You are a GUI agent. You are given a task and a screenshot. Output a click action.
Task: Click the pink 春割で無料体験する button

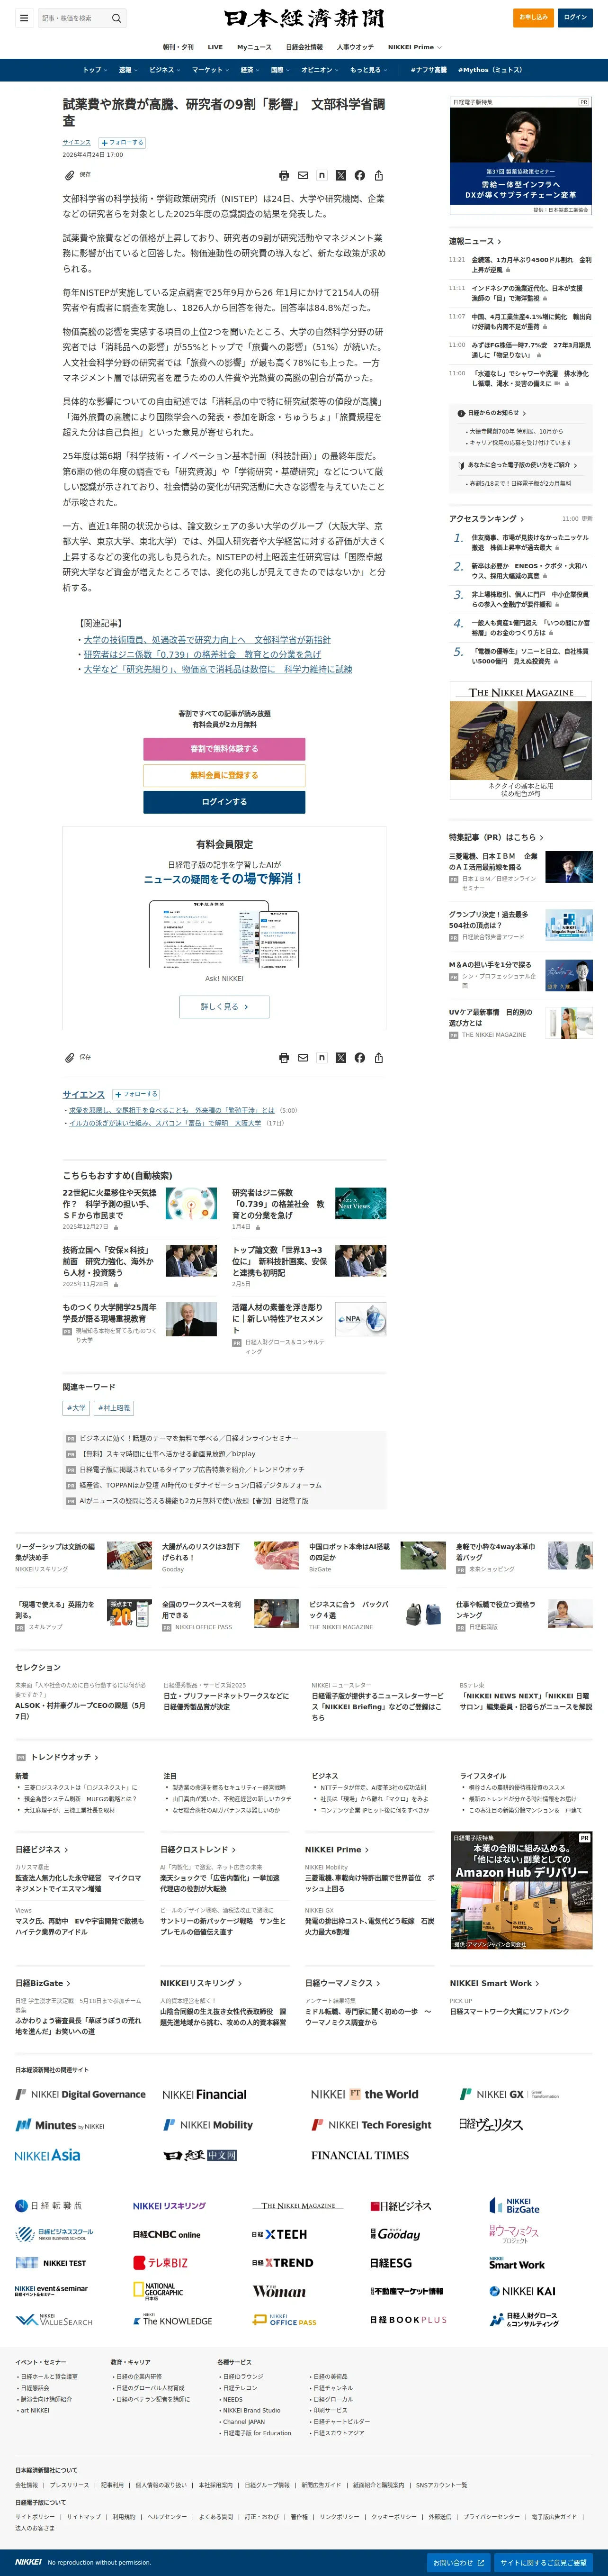(x=224, y=749)
